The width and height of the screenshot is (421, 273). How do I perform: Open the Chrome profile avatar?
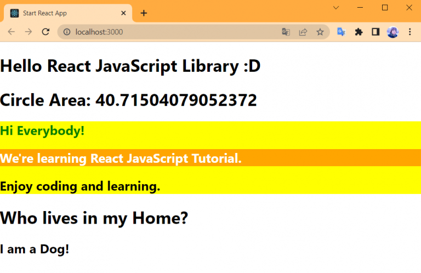pos(392,32)
